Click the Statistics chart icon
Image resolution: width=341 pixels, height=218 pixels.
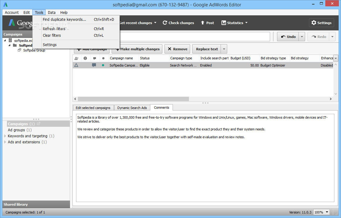[x=224, y=23]
